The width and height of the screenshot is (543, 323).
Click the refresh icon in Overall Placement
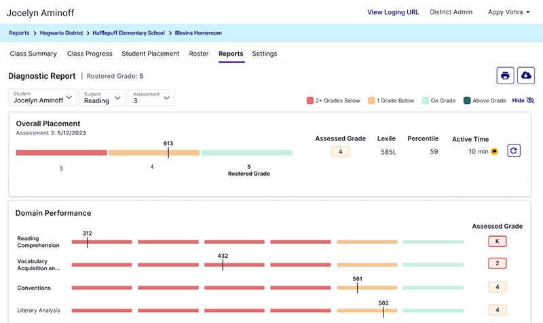click(514, 151)
